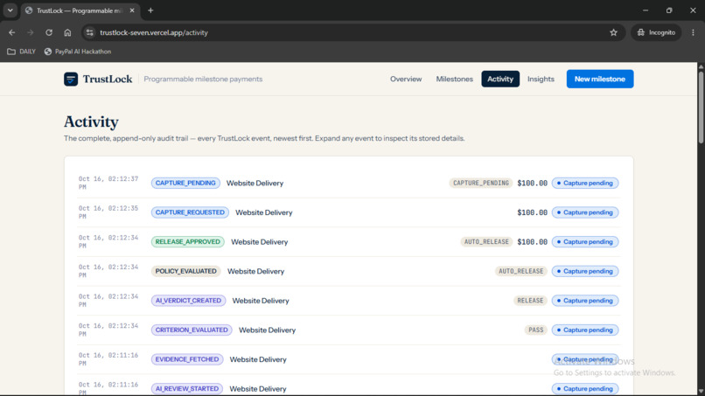Go back to previous page
705x396 pixels.
coord(12,32)
